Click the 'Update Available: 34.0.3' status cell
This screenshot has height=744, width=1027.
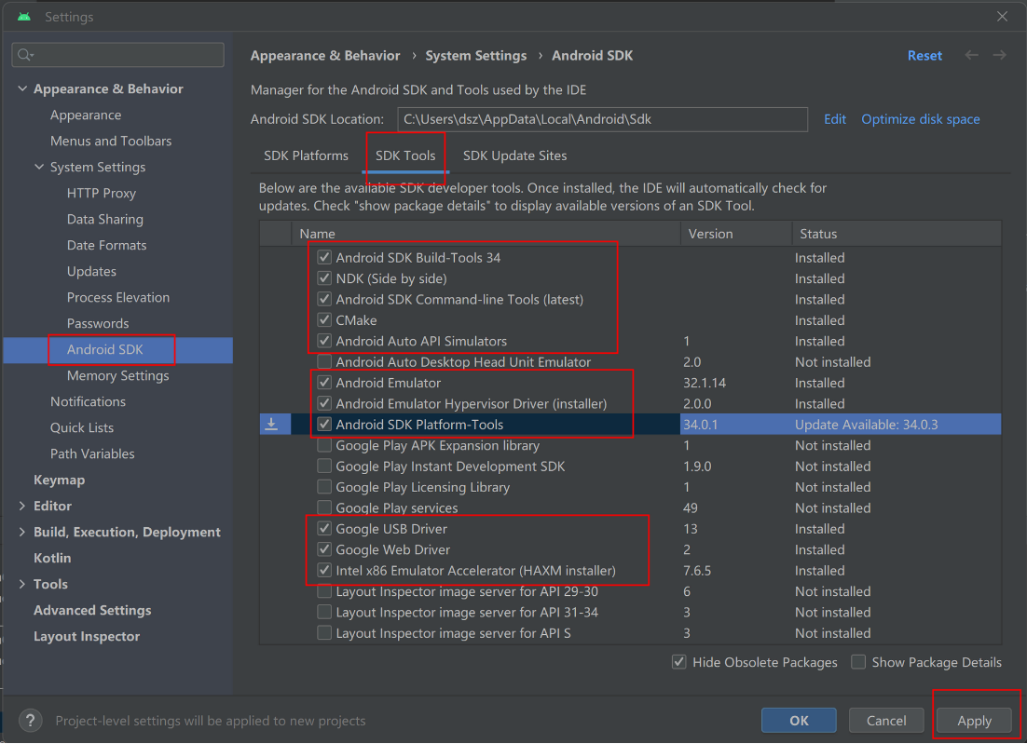(x=866, y=425)
